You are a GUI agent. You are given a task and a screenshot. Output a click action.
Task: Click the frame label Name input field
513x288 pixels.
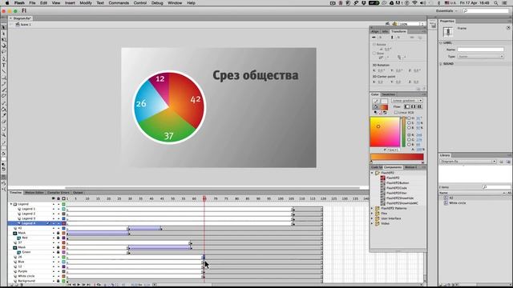point(480,50)
